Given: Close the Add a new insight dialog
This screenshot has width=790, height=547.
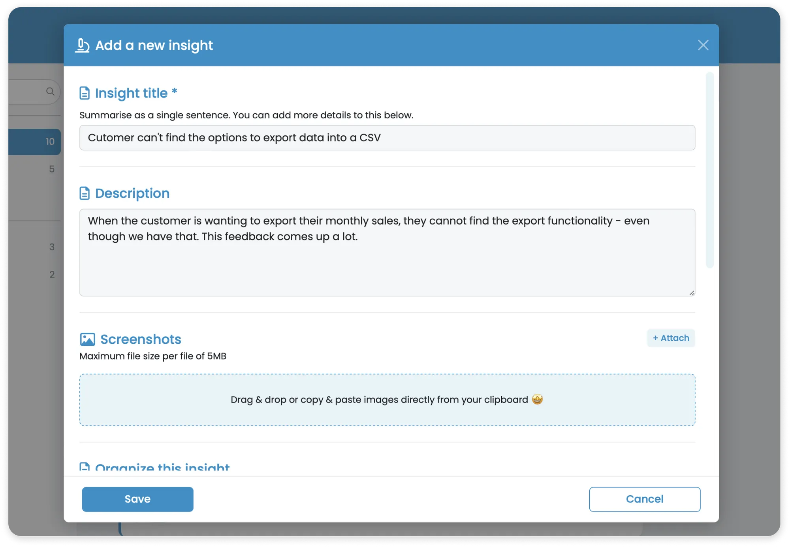Looking at the screenshot, I should pos(703,45).
